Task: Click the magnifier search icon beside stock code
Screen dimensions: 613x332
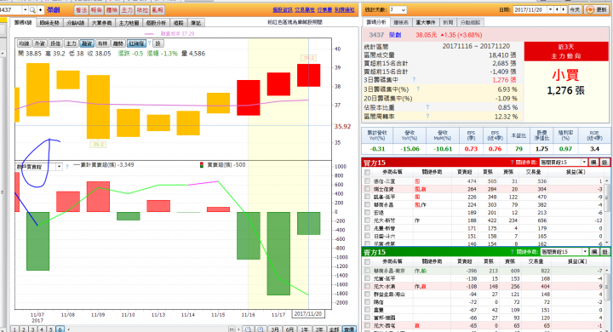Action: pyautogui.click(x=32, y=9)
